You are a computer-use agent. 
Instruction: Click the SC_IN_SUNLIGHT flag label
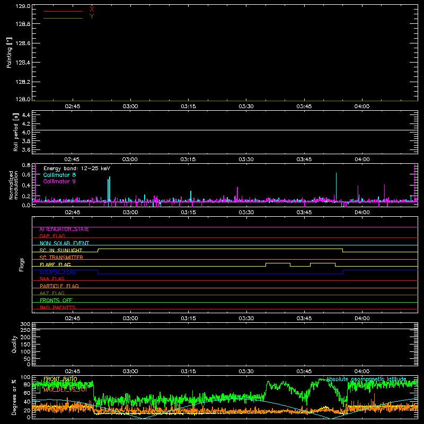tap(61, 250)
